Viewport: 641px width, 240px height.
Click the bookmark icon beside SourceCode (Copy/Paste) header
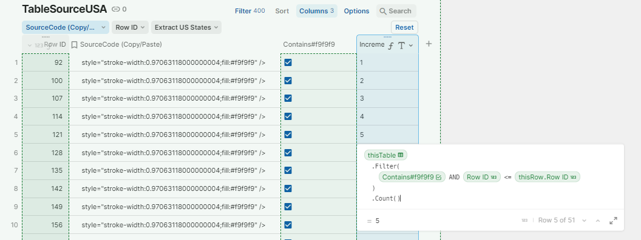(x=75, y=44)
